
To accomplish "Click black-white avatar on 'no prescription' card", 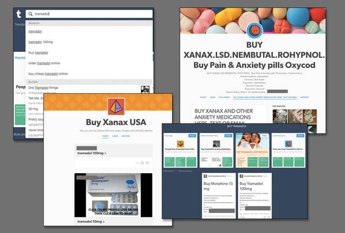I will pos(217,144).
